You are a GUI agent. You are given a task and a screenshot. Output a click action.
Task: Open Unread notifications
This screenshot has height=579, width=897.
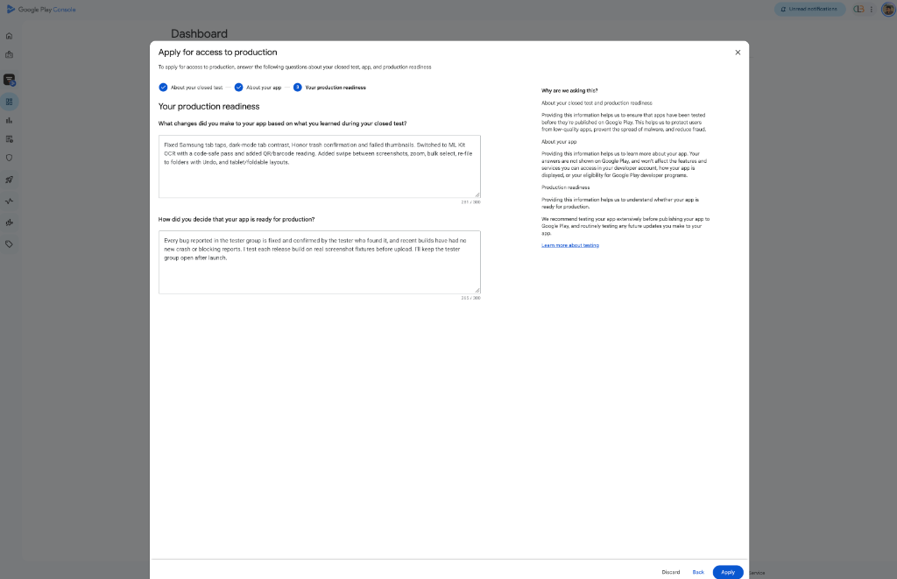pyautogui.click(x=809, y=9)
